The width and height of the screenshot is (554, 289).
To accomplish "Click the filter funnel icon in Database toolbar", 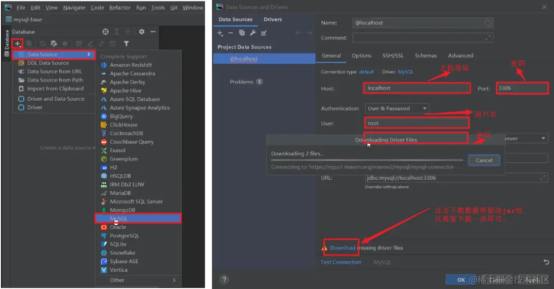I will click(x=126, y=44).
